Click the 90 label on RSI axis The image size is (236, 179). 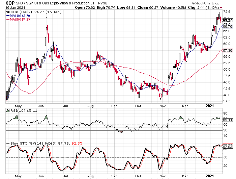(225, 113)
